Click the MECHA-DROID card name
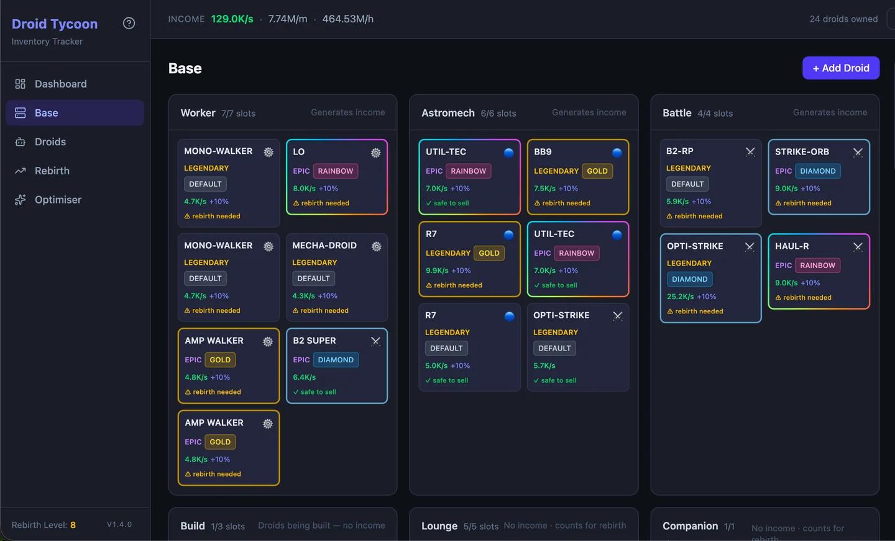 click(324, 246)
